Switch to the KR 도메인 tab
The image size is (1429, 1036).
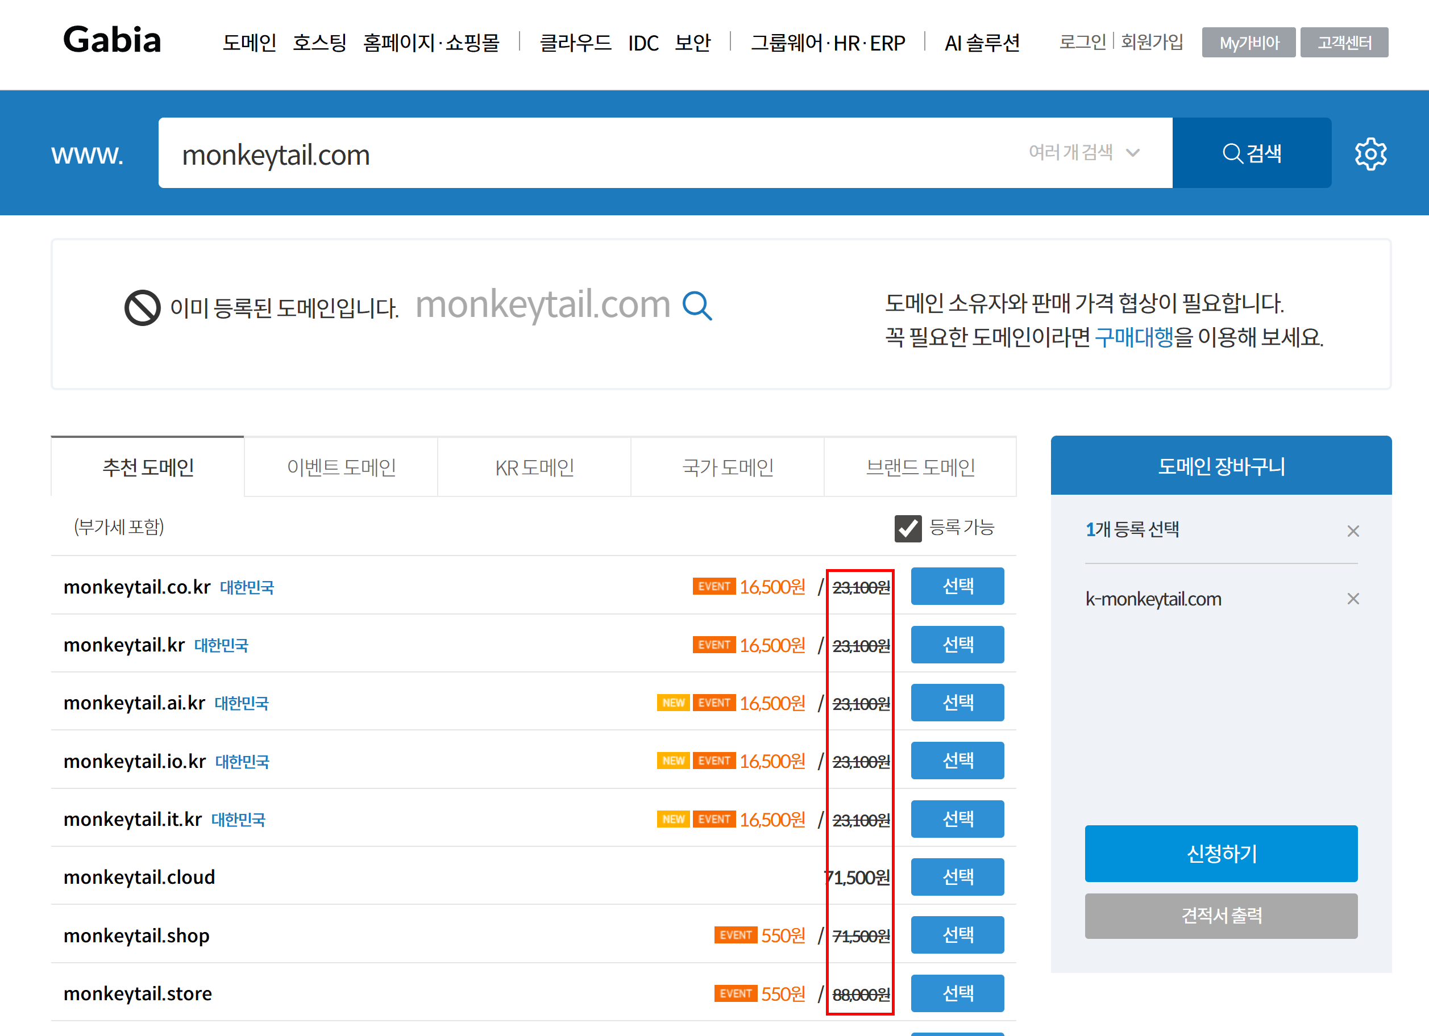click(534, 467)
